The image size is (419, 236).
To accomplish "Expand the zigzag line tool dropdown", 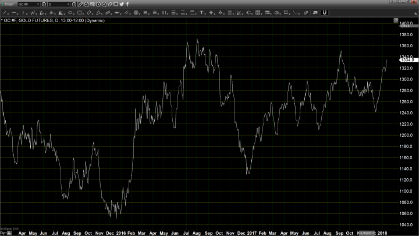I will pyautogui.click(x=299, y=13).
